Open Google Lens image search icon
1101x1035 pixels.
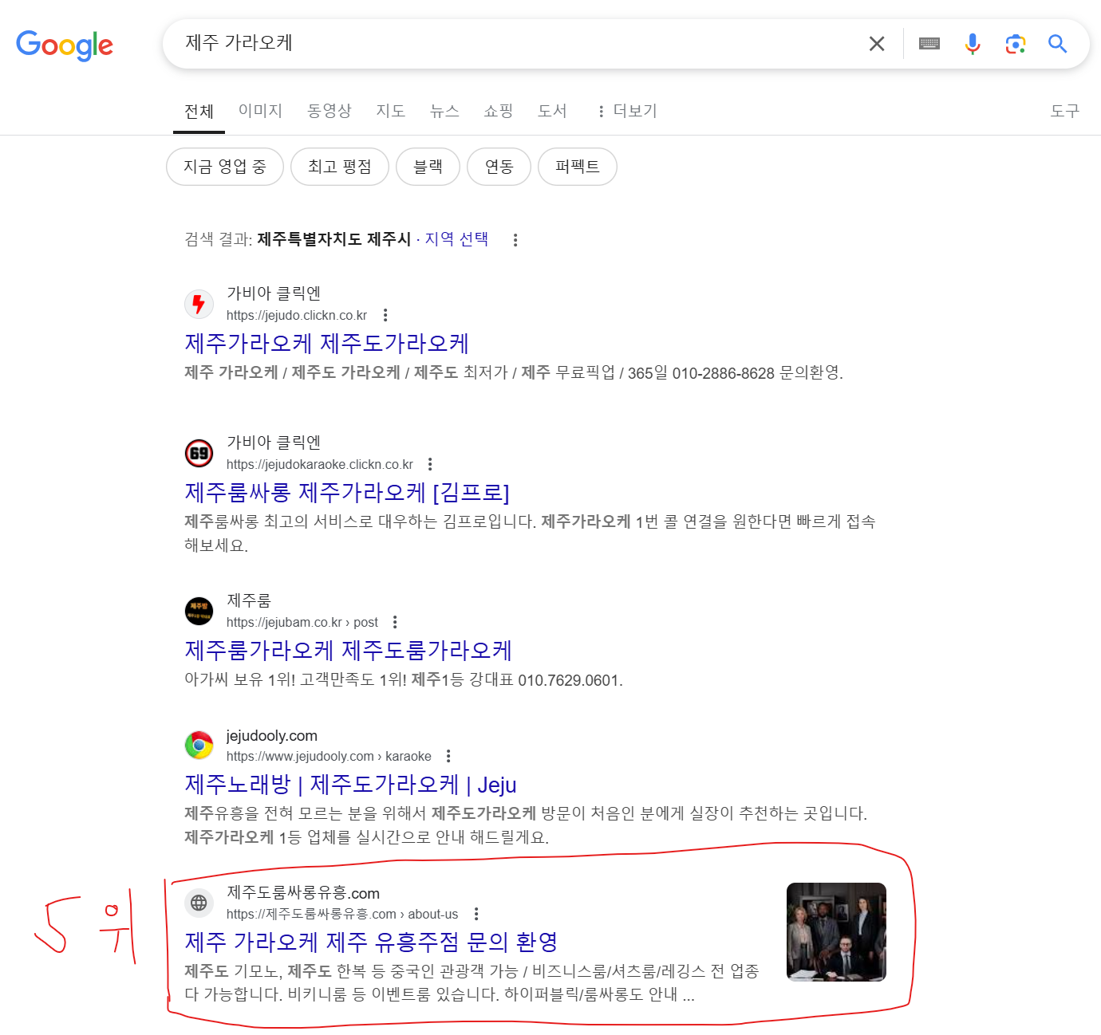coord(1015,44)
